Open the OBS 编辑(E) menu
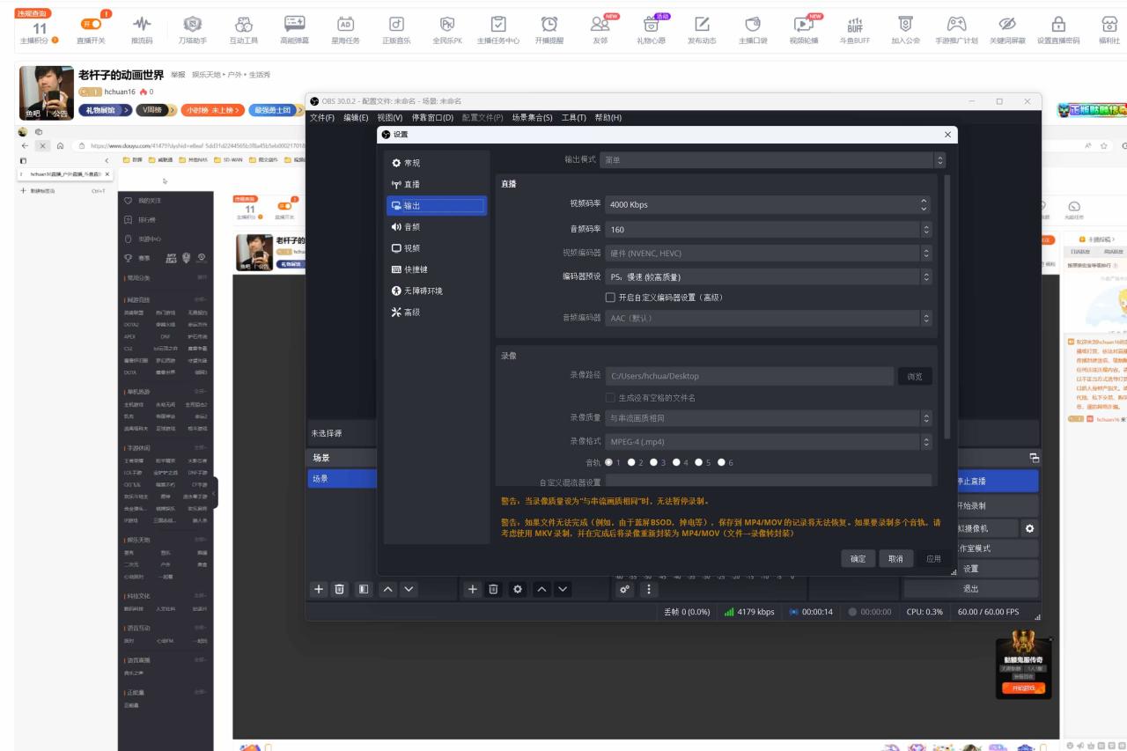The image size is (1127, 751). 356,117
